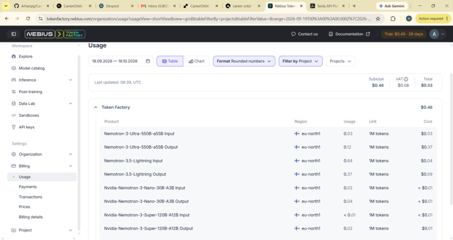453x240 pixels.
Task: Open a new browser tab
Action: 354,6
